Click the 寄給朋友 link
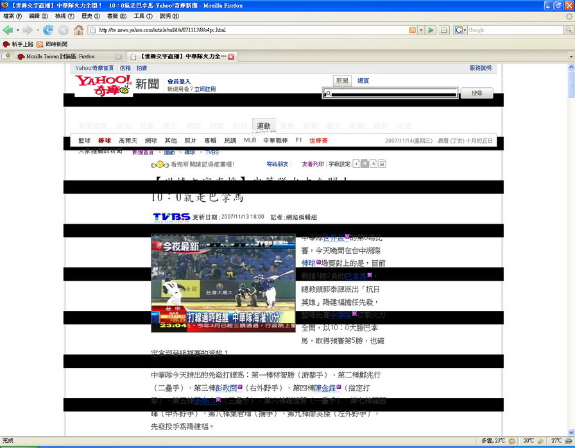Image resolution: width=575 pixels, height=448 pixels. pyautogui.click(x=277, y=164)
